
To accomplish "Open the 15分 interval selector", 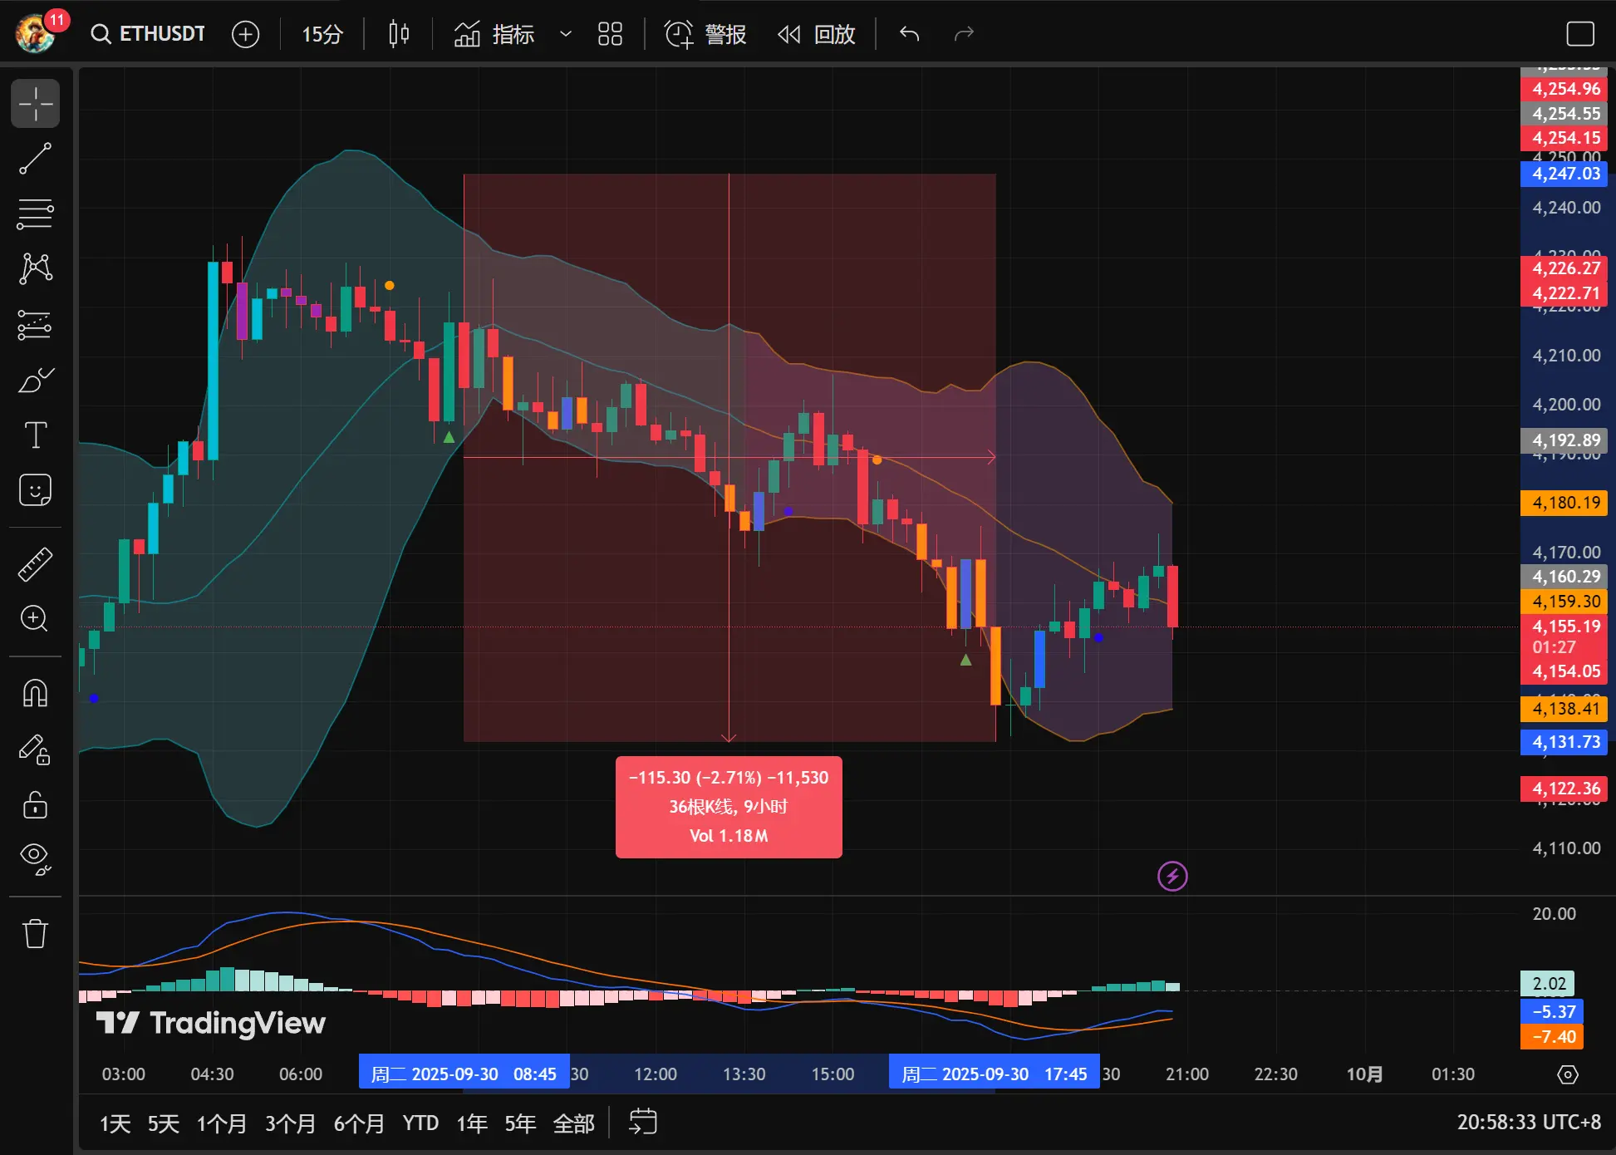I will (x=322, y=34).
